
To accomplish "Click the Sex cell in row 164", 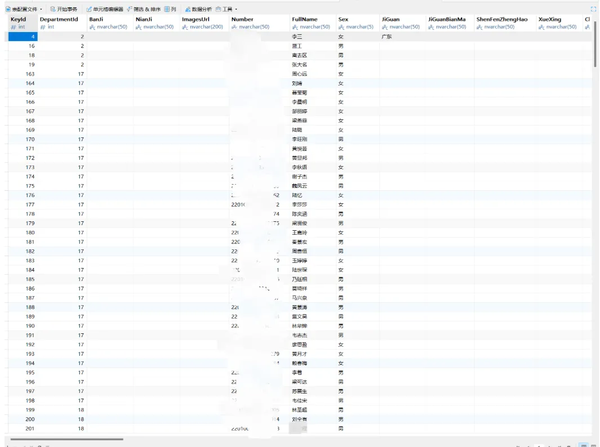I will (x=358, y=83).
